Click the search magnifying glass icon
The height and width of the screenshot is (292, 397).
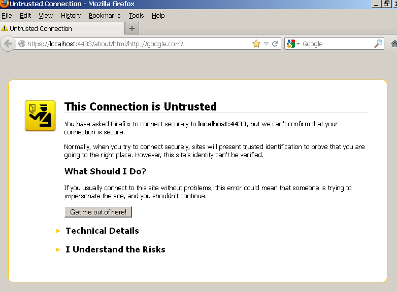378,44
